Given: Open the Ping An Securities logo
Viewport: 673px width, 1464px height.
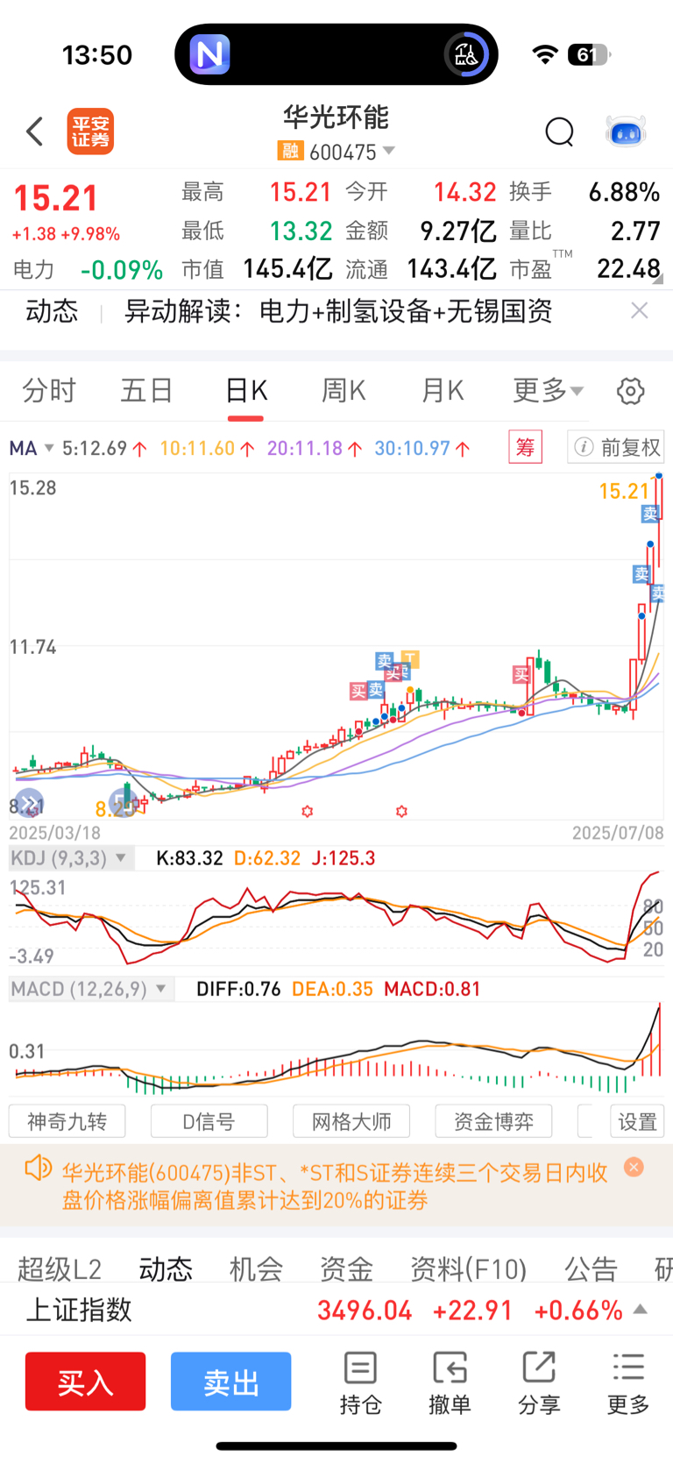Looking at the screenshot, I should click(91, 132).
